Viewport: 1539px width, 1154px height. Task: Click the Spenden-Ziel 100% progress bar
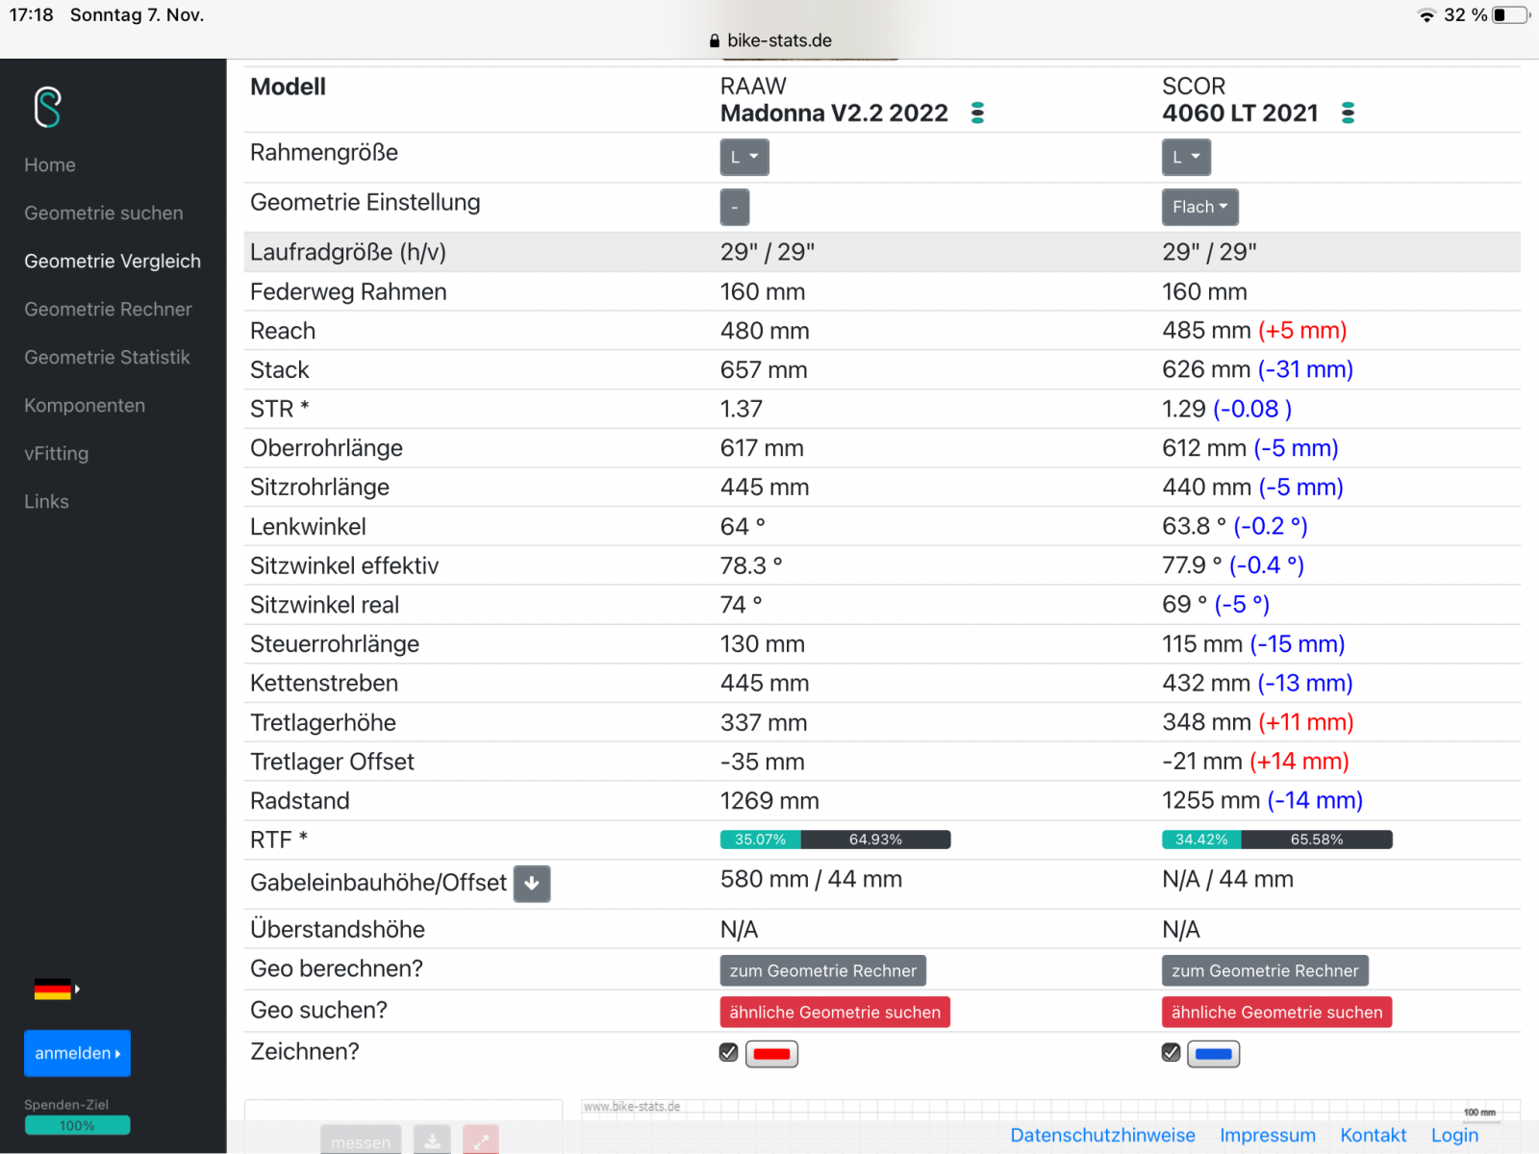[x=77, y=1125]
